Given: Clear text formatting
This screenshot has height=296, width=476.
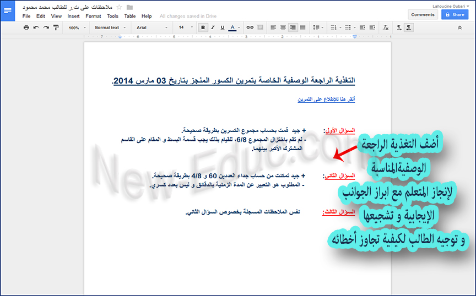Looking at the screenshot, I should coord(386,28).
